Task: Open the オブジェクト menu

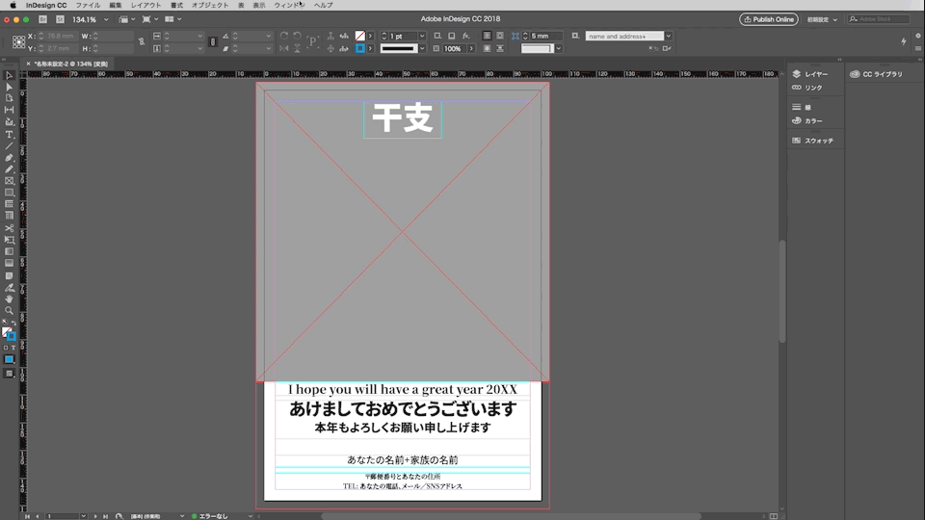Action: coord(210,6)
